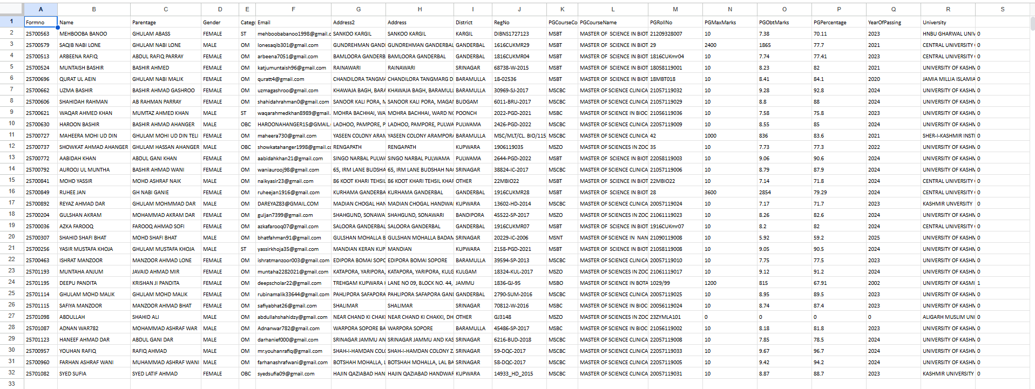Click the ALIGARH MUSLIM university cell
Screen dimensions: 1035x389
[948, 317]
